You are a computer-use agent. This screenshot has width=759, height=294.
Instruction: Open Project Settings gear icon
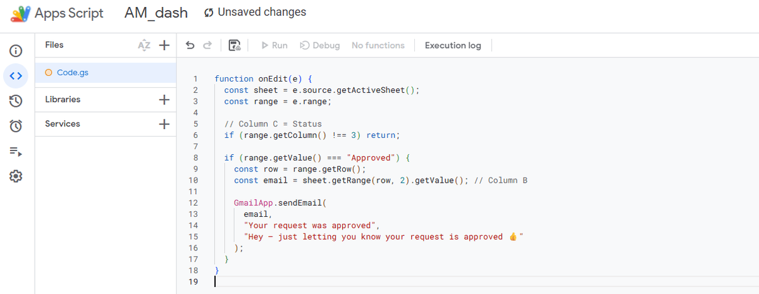pos(16,176)
